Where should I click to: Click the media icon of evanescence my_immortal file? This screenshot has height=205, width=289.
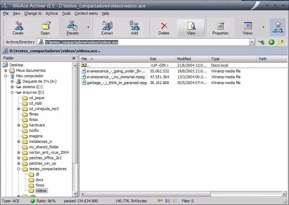pos(84,77)
